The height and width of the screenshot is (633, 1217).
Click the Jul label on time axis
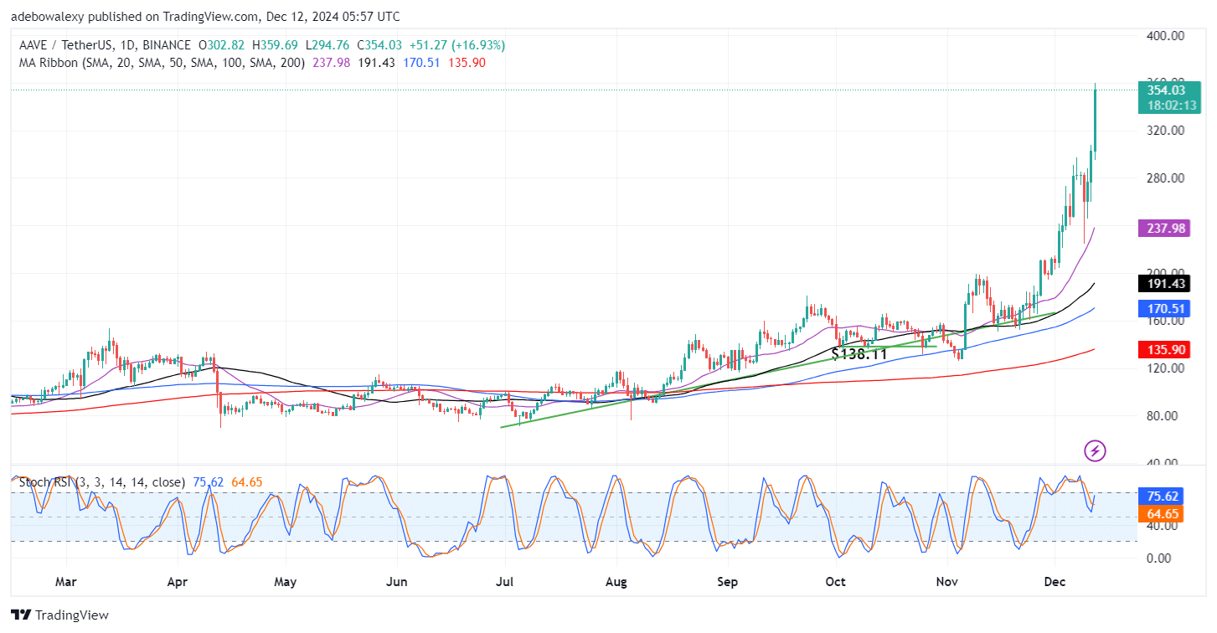[x=505, y=582]
